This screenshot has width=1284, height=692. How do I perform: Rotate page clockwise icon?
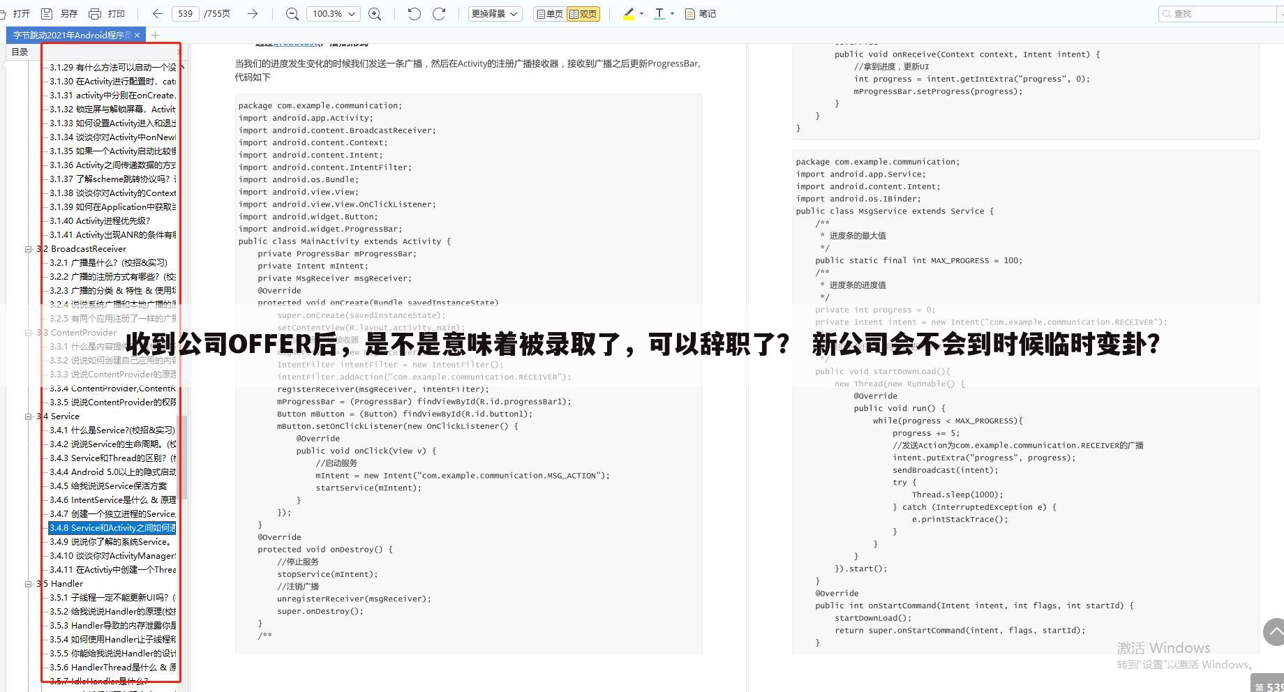click(x=439, y=13)
